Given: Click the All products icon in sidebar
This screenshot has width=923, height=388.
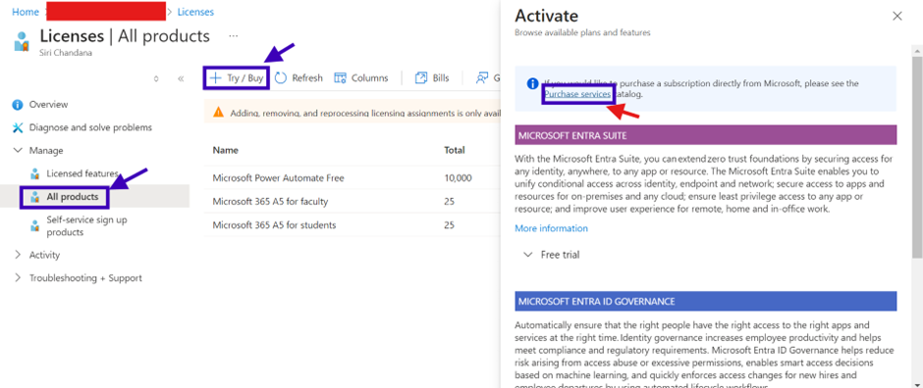Looking at the screenshot, I should point(34,197).
